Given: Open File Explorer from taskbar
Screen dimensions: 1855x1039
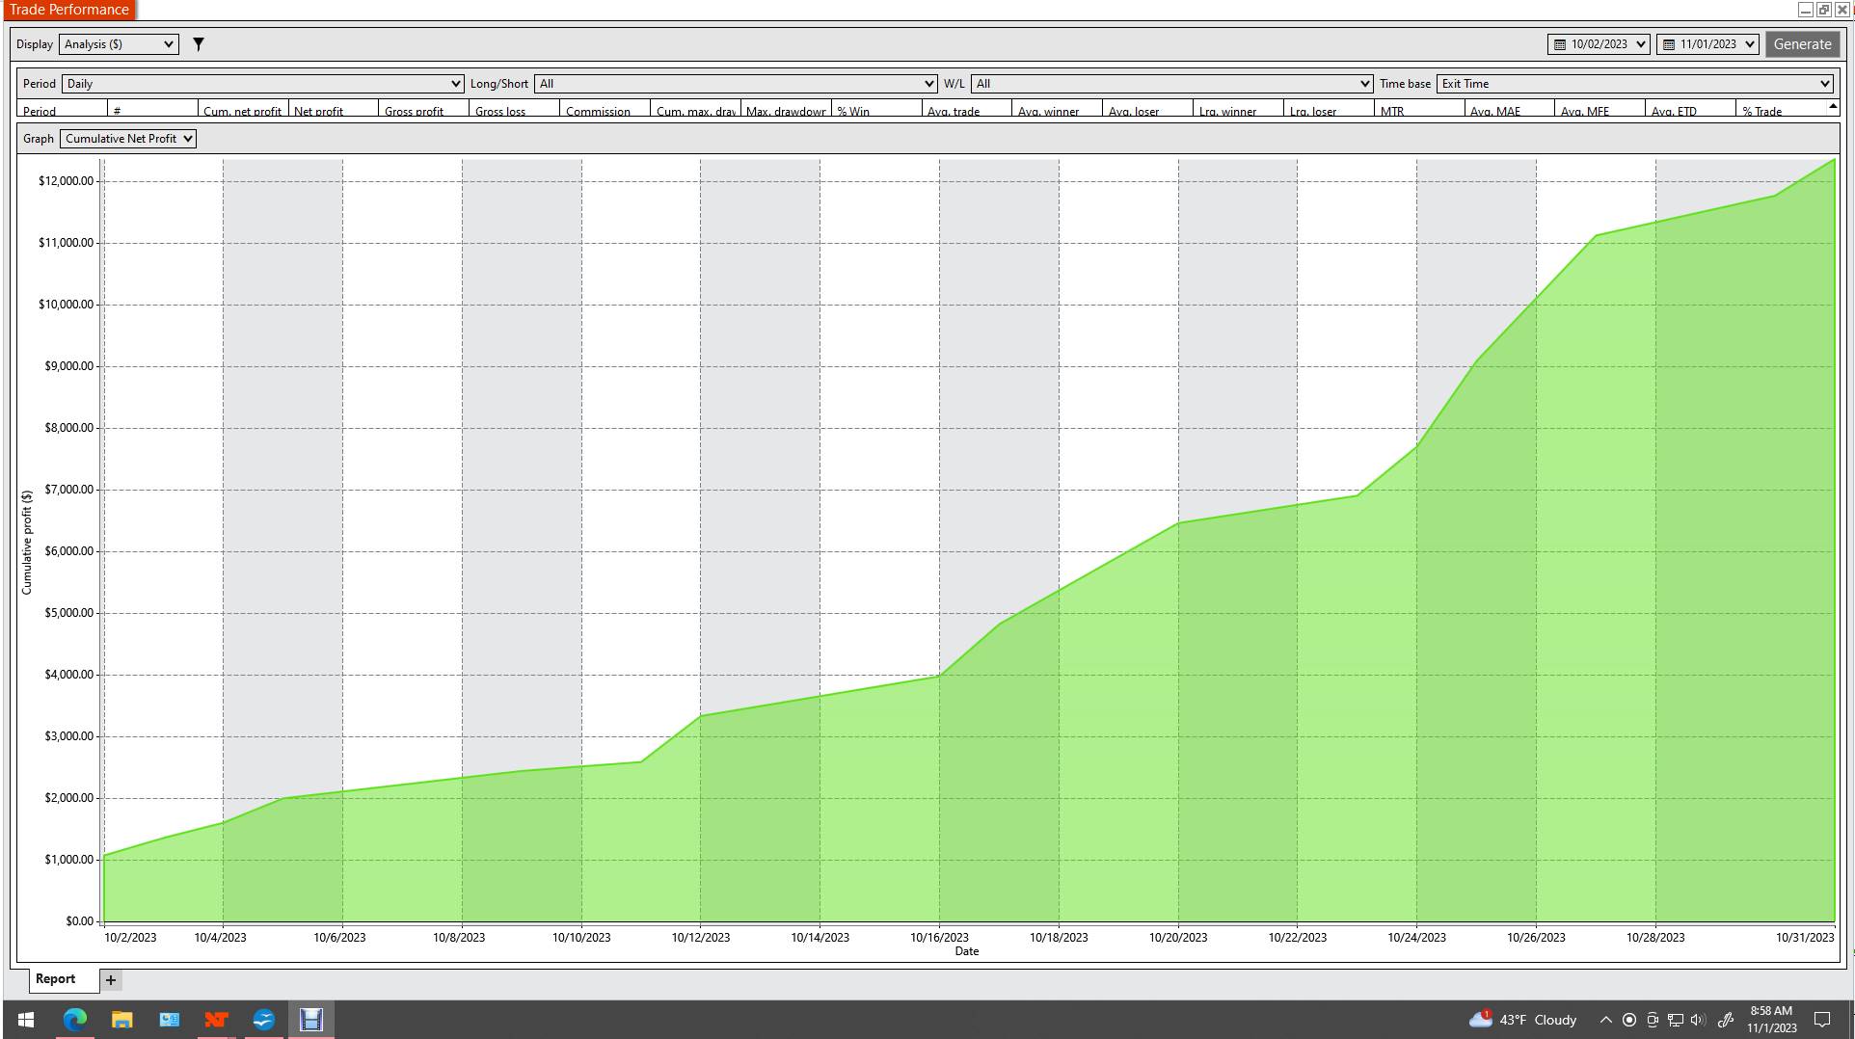Looking at the screenshot, I should pos(121,1020).
